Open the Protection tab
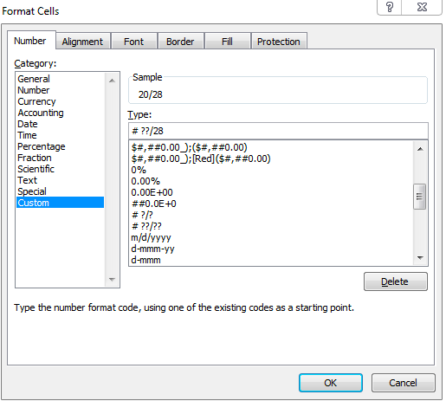The image size is (446, 401). pyautogui.click(x=279, y=42)
